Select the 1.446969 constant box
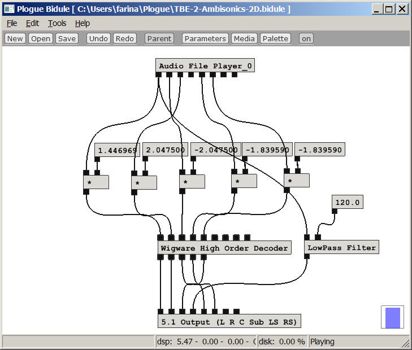This screenshot has height=350, width=412. pos(117,150)
